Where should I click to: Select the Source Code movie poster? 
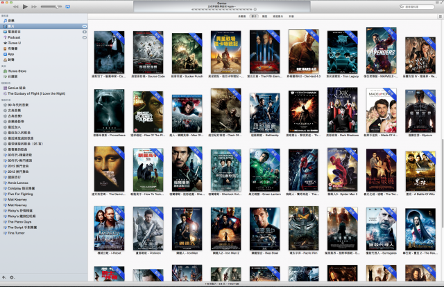pos(148,53)
